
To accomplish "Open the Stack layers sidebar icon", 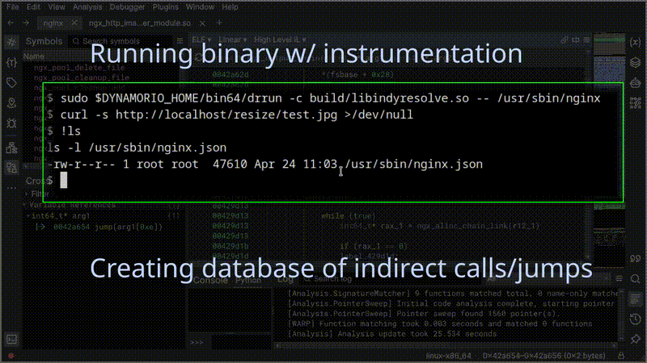I will (x=636, y=63).
